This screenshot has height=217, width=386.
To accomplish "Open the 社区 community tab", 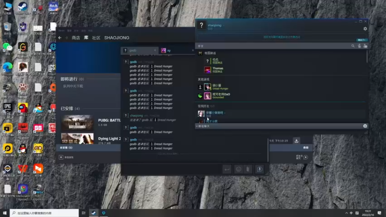I will (96, 38).
